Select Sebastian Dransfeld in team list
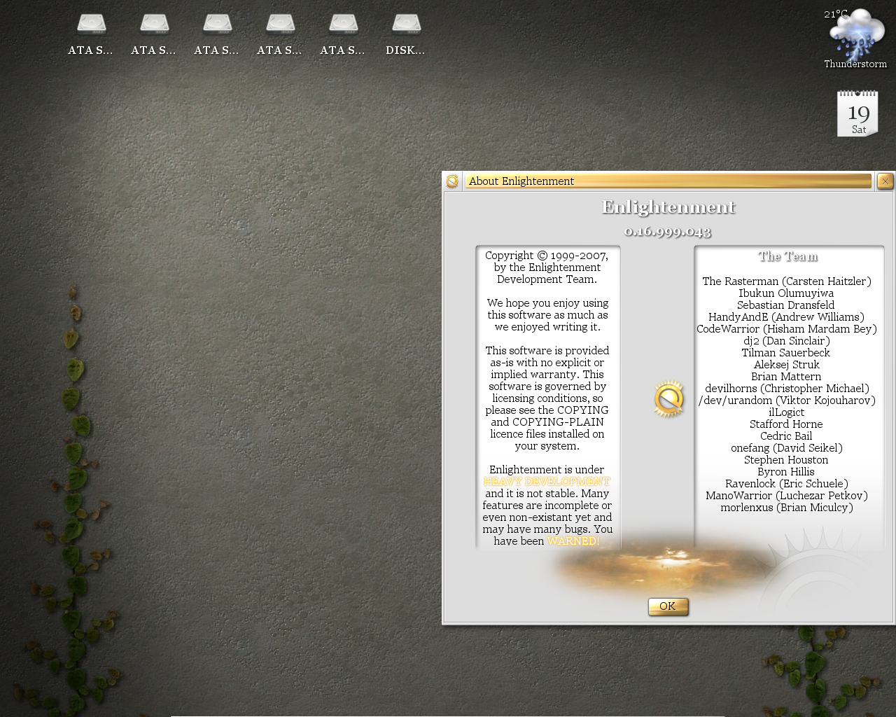Viewport: 896px width, 717px height. click(x=785, y=305)
